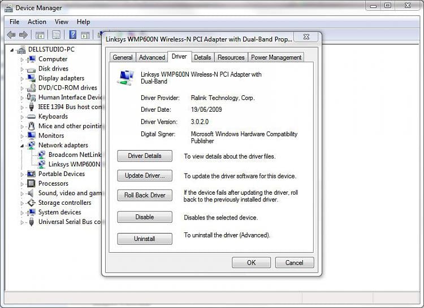Click the Back arrow toolbar icon
Viewport: 424px width, 308px height.
[11, 35]
